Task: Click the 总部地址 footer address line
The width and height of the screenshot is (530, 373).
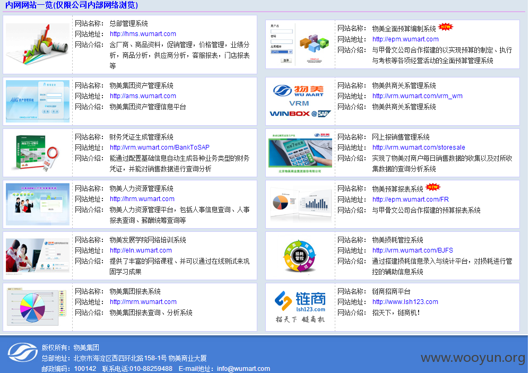Action: click(124, 358)
